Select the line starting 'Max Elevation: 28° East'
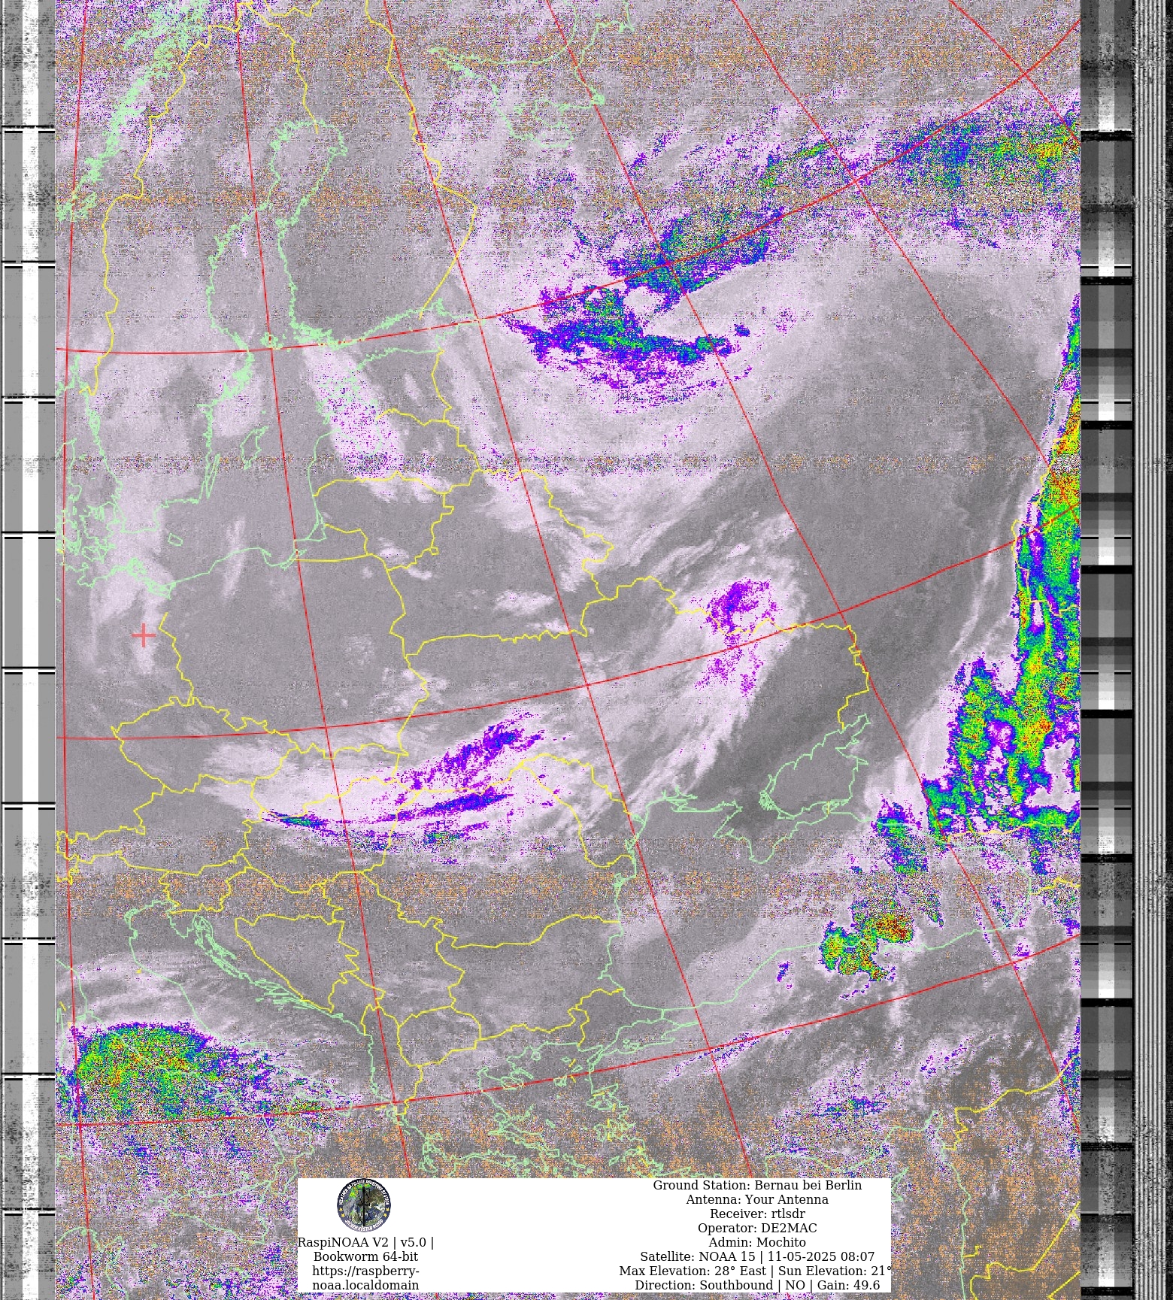The width and height of the screenshot is (1173, 1300). tap(756, 1271)
